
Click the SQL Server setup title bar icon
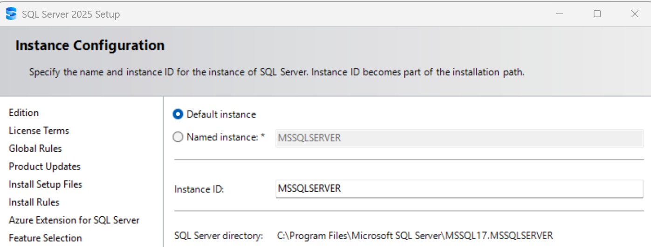tap(11, 14)
